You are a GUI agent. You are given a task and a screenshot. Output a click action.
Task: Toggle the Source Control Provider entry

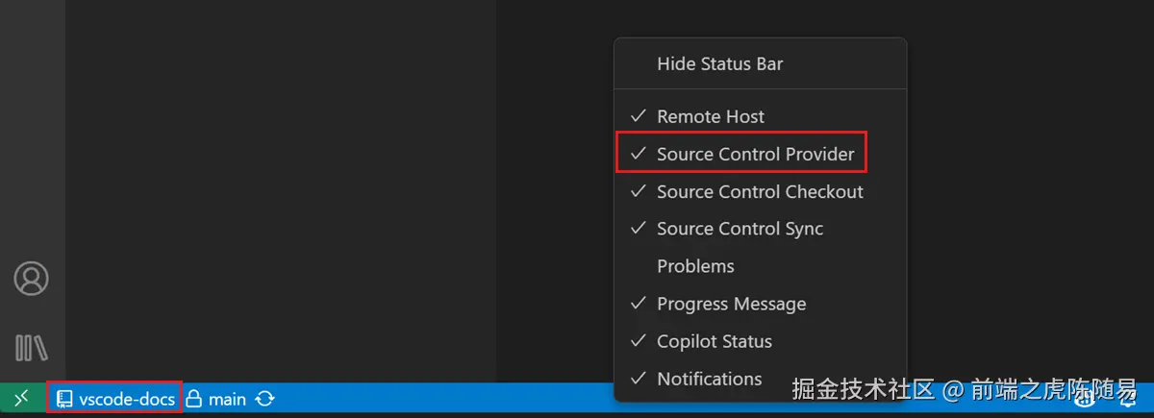click(x=755, y=154)
